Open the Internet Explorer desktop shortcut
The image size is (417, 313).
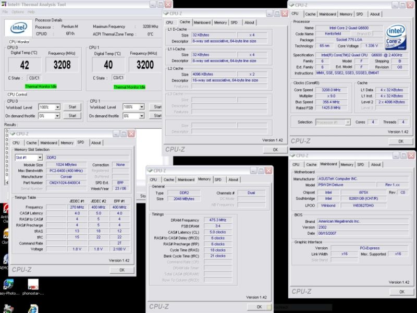[33, 309]
